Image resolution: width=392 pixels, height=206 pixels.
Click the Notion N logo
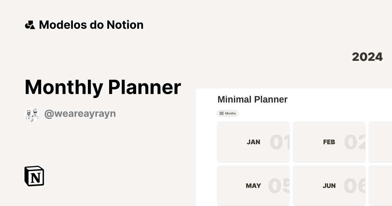click(34, 176)
